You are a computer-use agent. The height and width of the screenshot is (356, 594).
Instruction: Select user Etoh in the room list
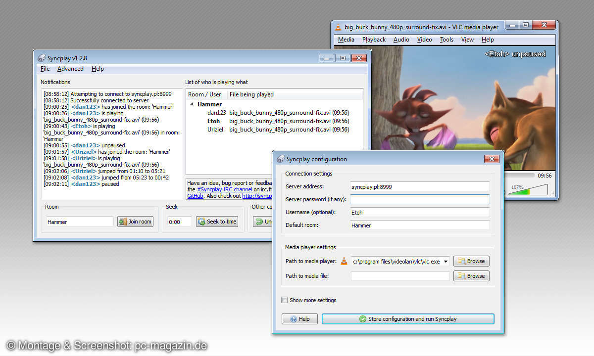(x=213, y=121)
